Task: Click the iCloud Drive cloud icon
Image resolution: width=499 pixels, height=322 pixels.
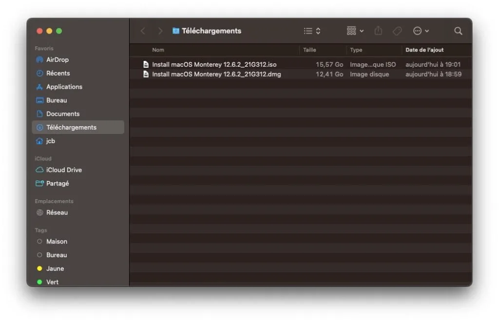Action: pyautogui.click(x=39, y=170)
